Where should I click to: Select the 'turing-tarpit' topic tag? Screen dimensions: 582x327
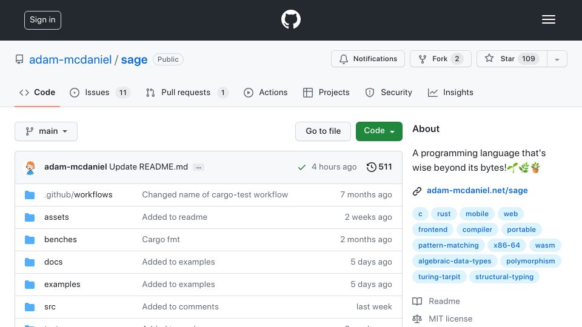point(439,277)
